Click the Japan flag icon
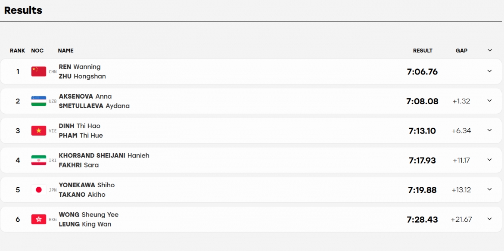This screenshot has height=251, width=504. pos(39,189)
